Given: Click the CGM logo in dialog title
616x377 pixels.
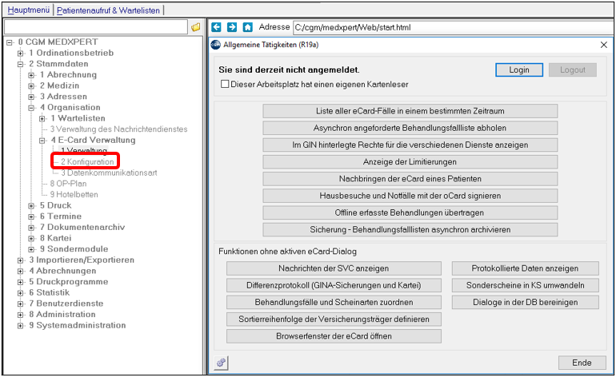Looking at the screenshot, I should pyautogui.click(x=216, y=45).
